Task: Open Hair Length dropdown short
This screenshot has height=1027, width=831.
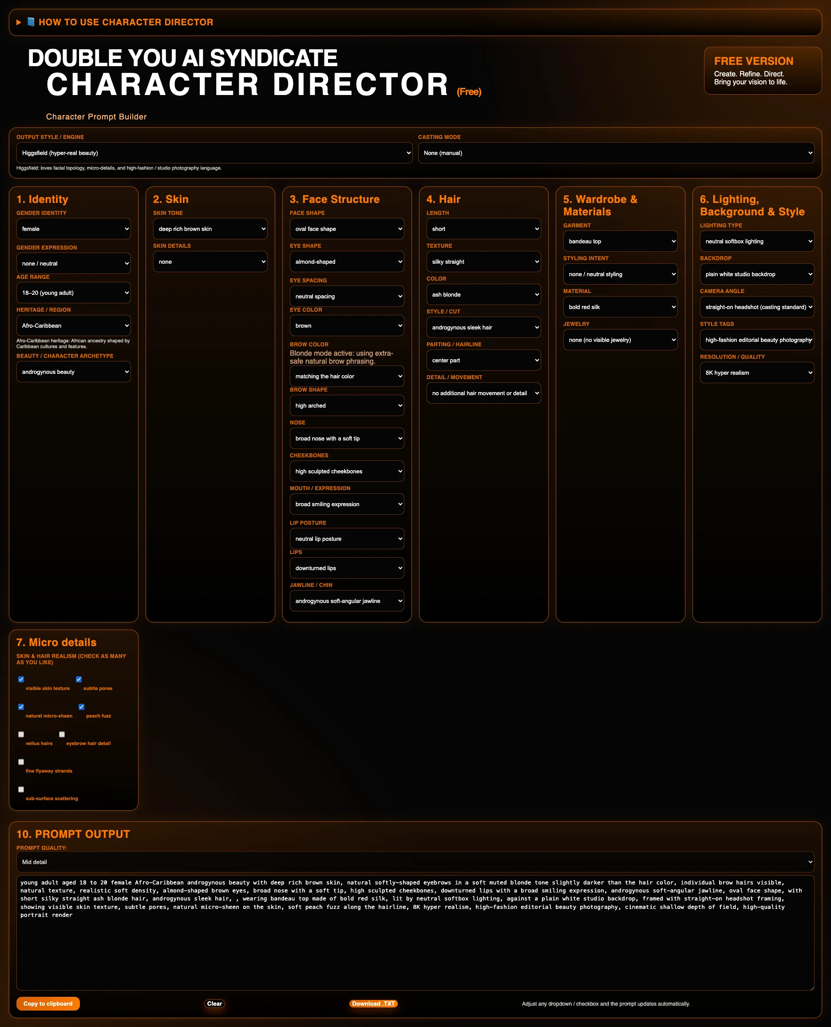Action: coord(483,229)
